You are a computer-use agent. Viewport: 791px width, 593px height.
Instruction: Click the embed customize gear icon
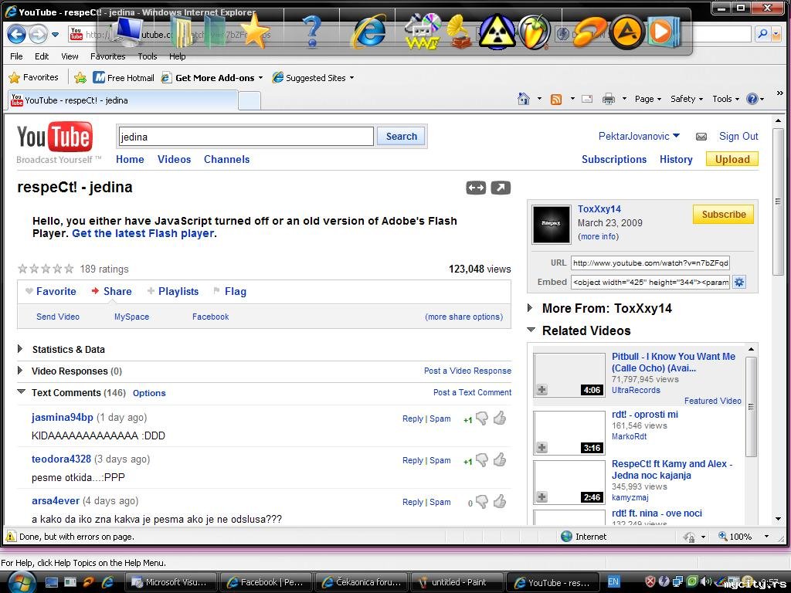pos(739,282)
